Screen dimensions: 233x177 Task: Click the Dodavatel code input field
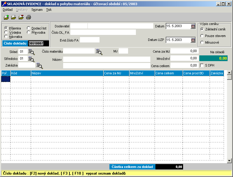click(x=79, y=26)
